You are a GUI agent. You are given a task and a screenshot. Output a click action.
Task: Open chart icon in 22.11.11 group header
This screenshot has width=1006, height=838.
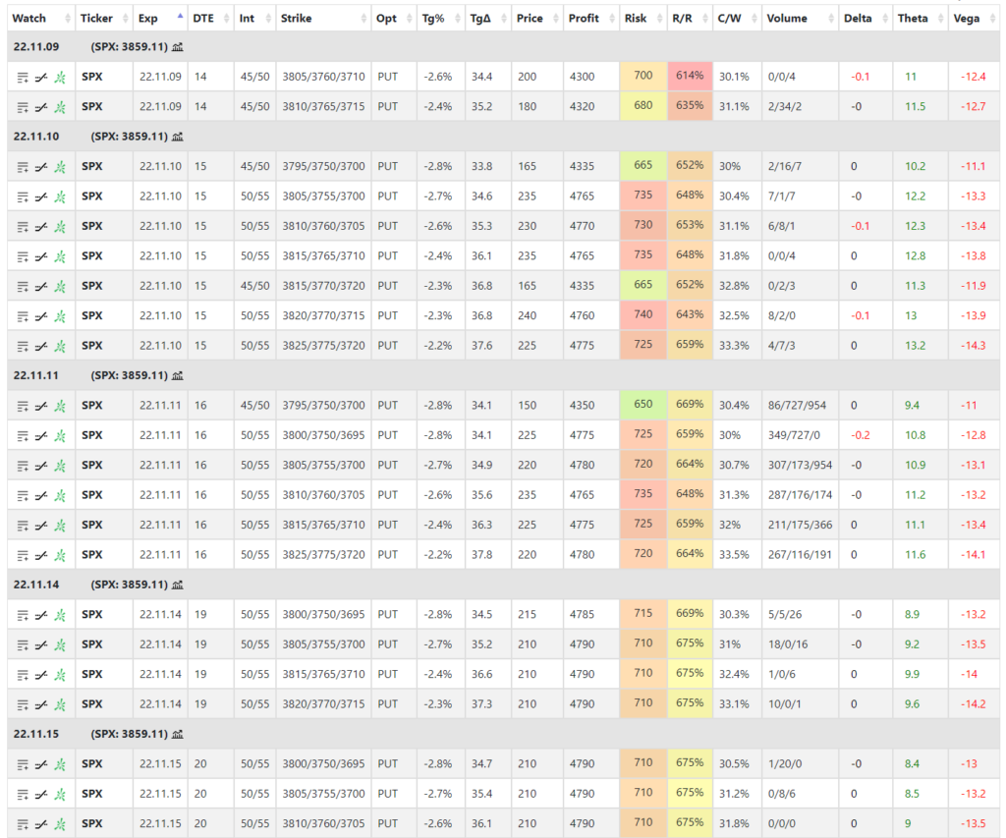(x=178, y=375)
